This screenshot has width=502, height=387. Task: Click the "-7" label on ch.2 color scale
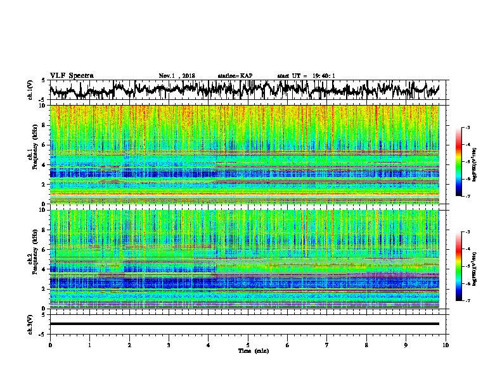tap(467, 300)
